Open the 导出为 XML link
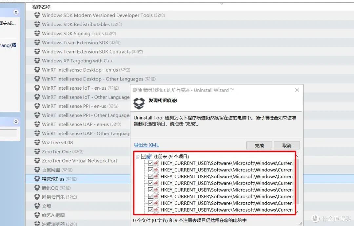This screenshot has height=226, width=354. point(146,145)
